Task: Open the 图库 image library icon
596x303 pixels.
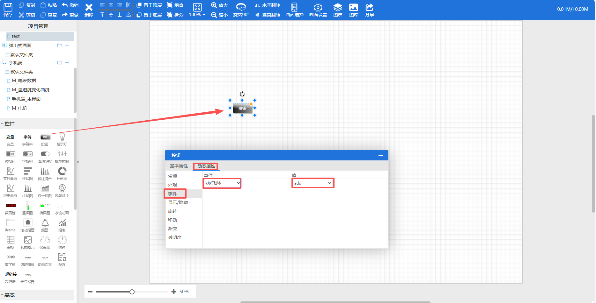Action: tap(353, 7)
